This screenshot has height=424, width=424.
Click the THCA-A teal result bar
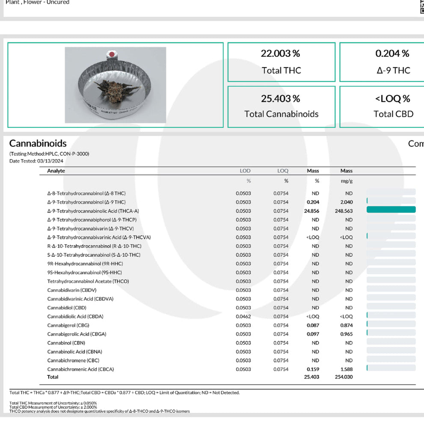pyautogui.click(x=391, y=210)
